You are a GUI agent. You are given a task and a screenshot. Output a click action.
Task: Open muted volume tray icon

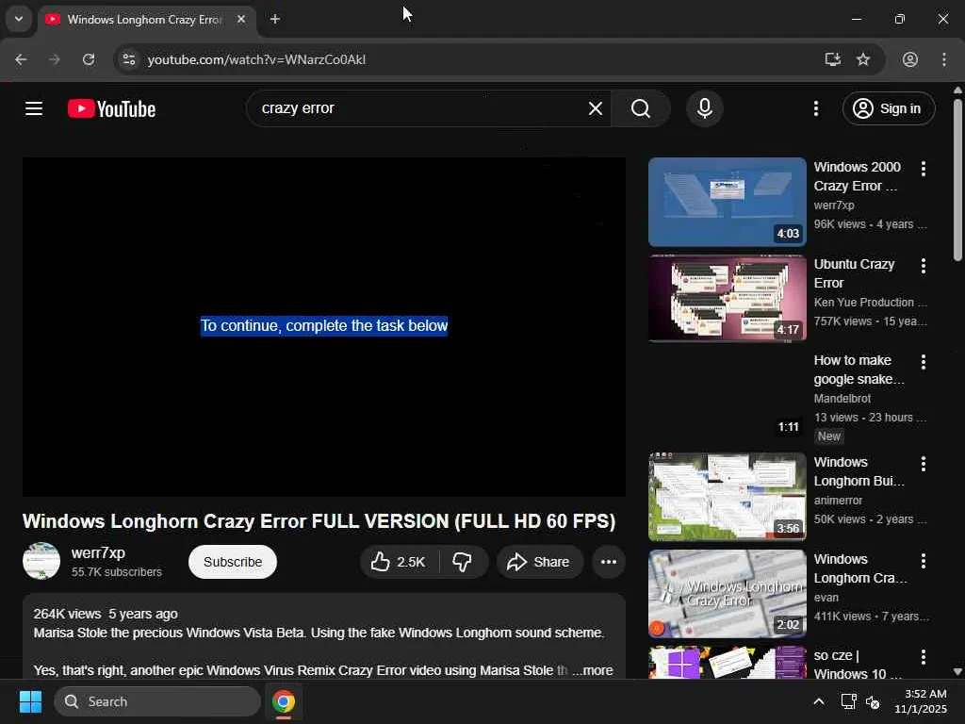pos(873,701)
